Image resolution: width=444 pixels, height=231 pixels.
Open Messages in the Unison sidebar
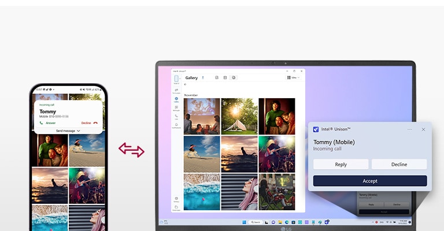(176, 107)
